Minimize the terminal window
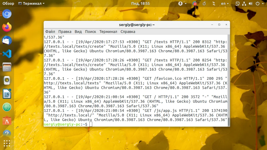The image size is (267, 150). [212, 25]
